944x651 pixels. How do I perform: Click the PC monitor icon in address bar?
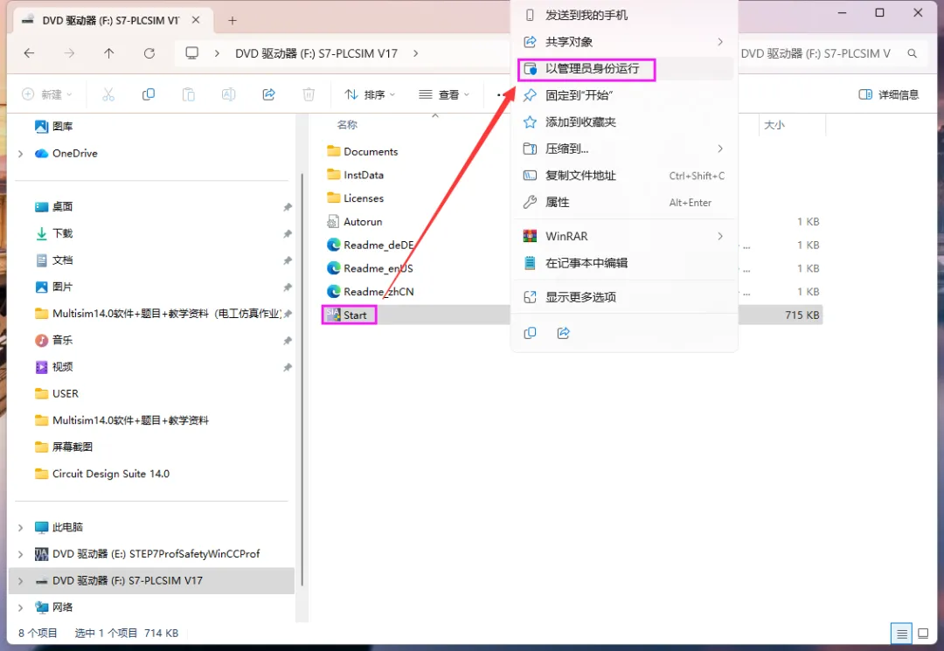point(192,53)
